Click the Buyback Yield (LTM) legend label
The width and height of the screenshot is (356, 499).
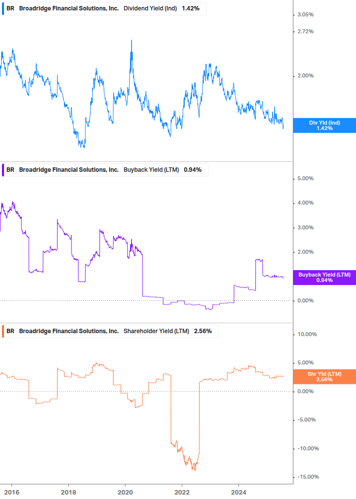tap(151, 170)
